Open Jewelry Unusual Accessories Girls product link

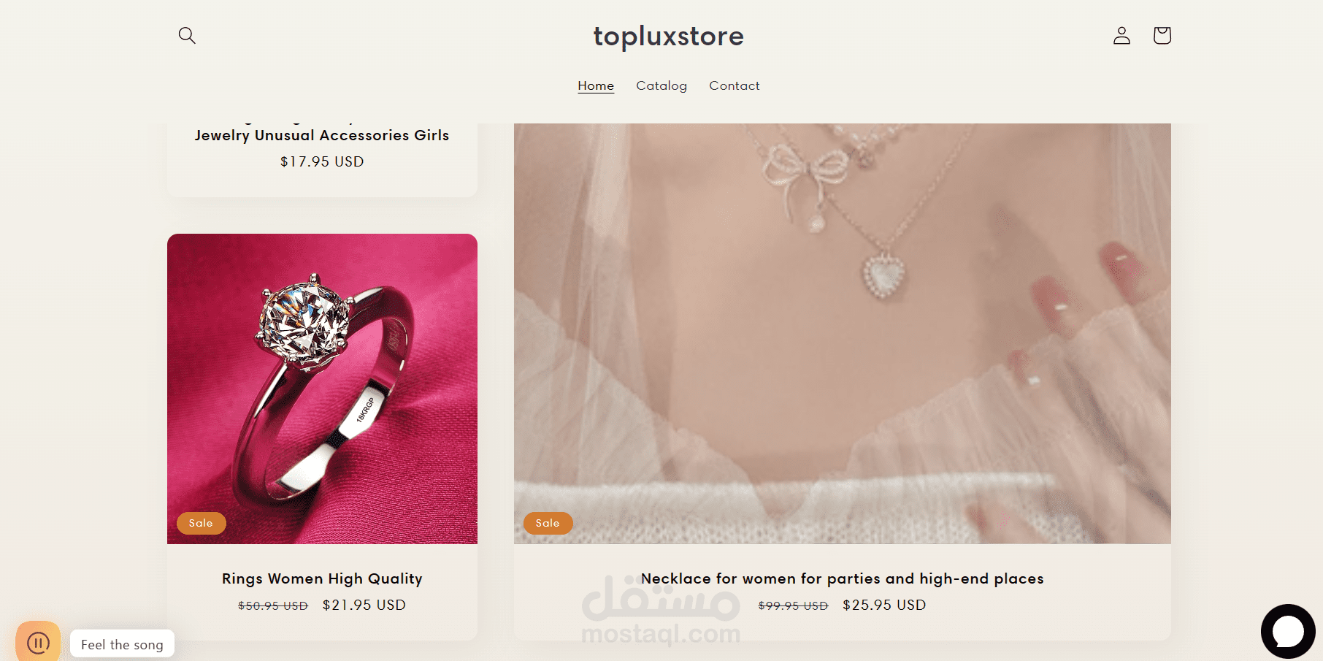tap(322, 135)
